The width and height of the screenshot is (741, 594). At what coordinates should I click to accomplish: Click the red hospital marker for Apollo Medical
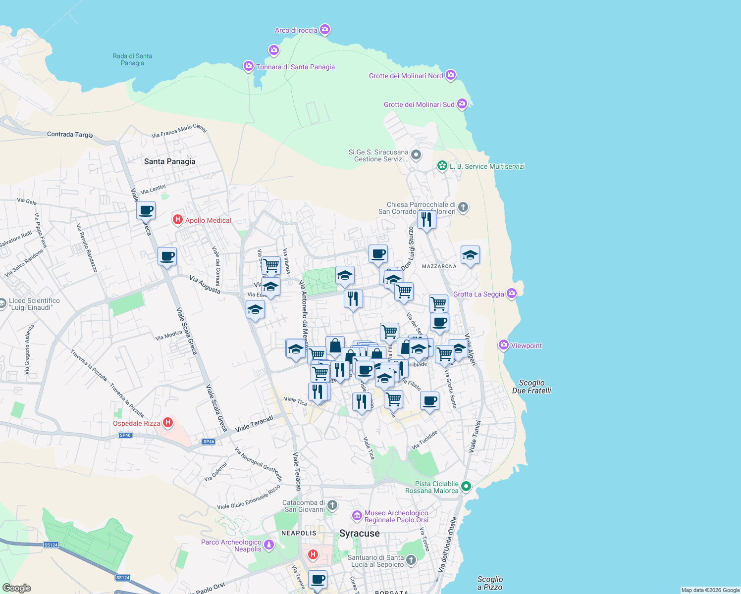(177, 219)
